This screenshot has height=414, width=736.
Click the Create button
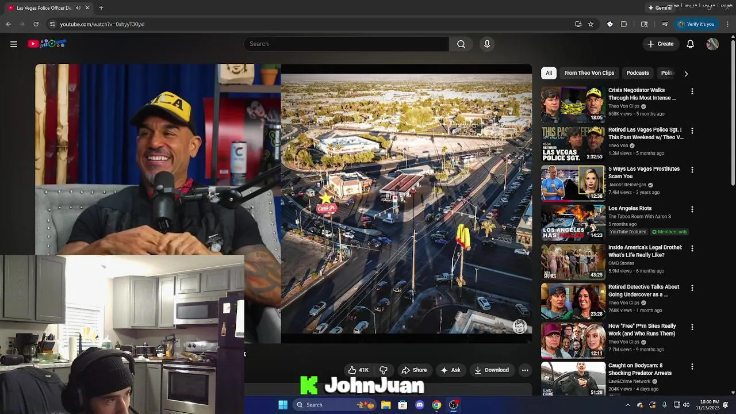coord(660,44)
